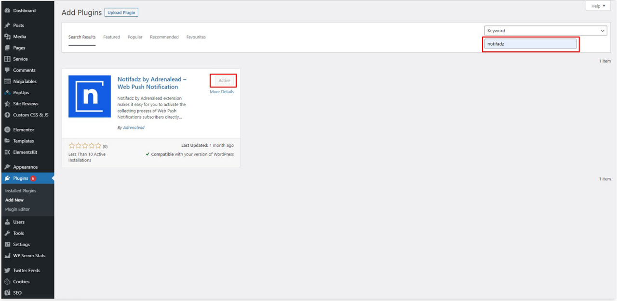Click the PopUps icon in sidebar

click(7, 92)
